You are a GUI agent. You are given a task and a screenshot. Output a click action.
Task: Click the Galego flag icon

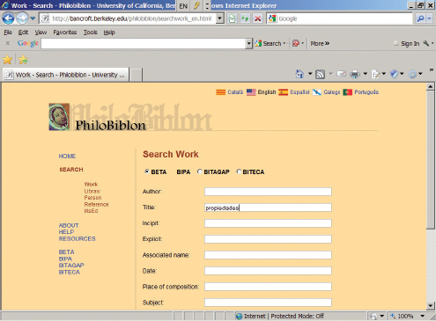pyautogui.click(x=316, y=92)
